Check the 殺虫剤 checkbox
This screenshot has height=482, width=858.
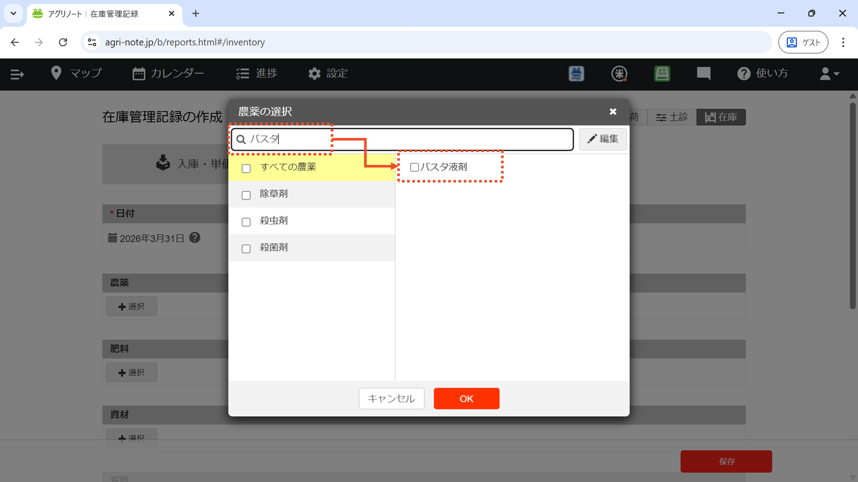click(x=246, y=222)
